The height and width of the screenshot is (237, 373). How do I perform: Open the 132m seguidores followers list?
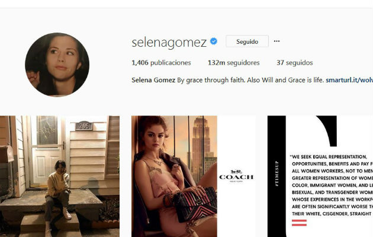click(234, 63)
